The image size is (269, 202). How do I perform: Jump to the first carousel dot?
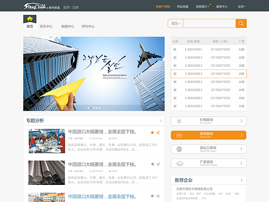pyautogui.click(x=88, y=108)
